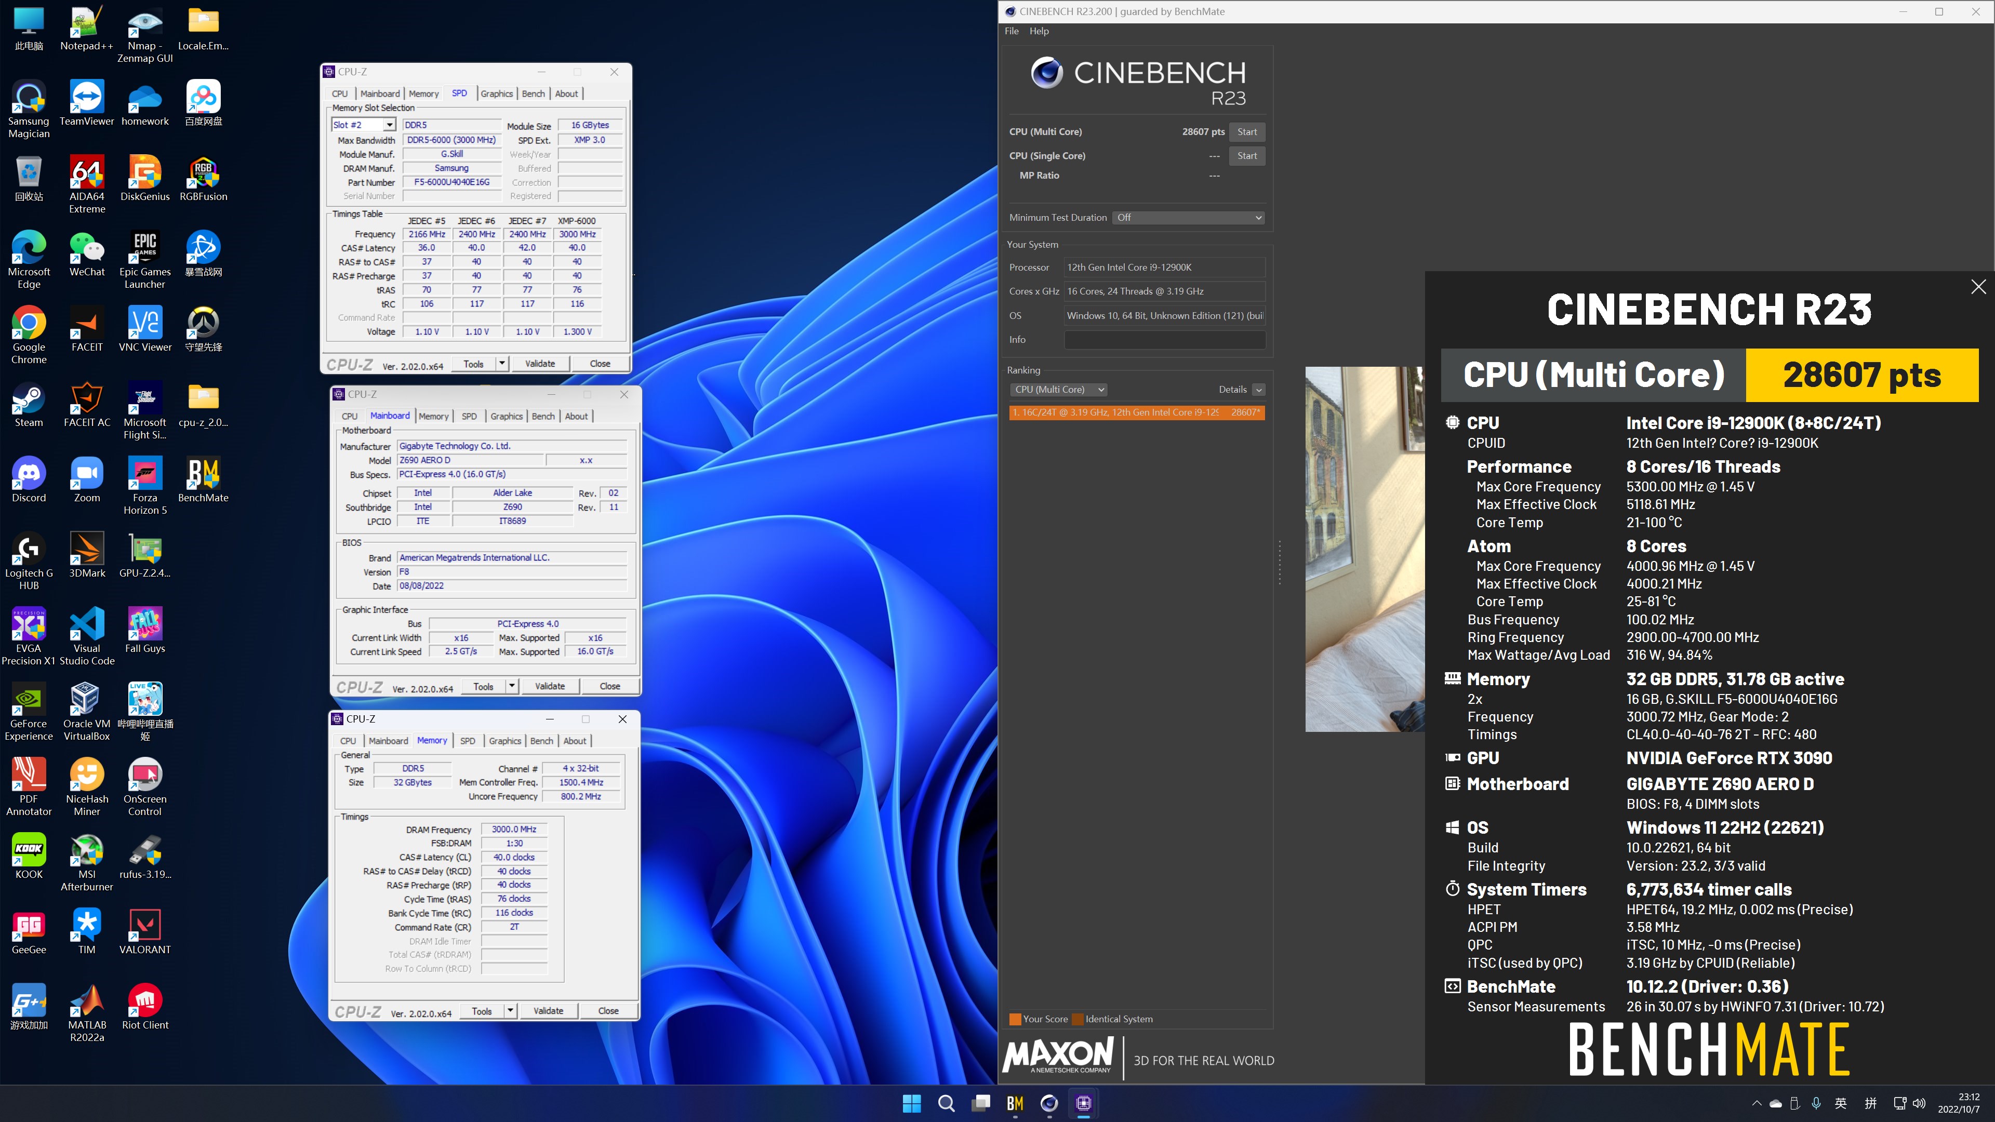The image size is (1995, 1122).
Task: Open taskbar Search icon
Action: coord(946,1103)
